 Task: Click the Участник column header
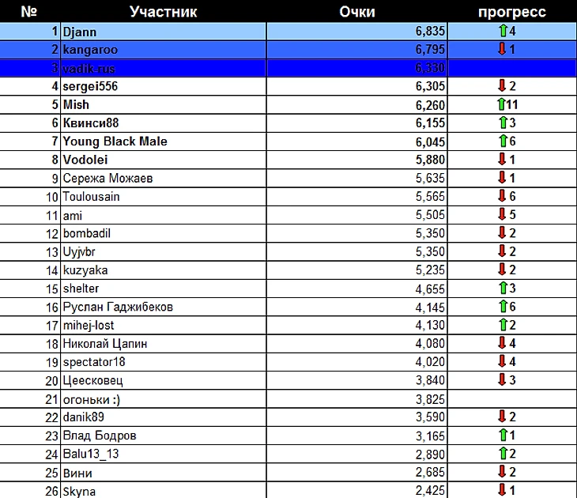[163, 12]
